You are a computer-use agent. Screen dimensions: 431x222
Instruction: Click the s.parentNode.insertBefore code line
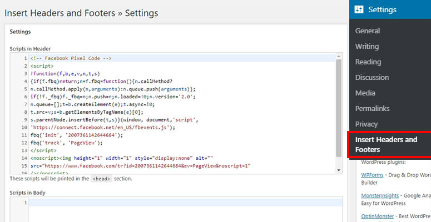pos(115,120)
